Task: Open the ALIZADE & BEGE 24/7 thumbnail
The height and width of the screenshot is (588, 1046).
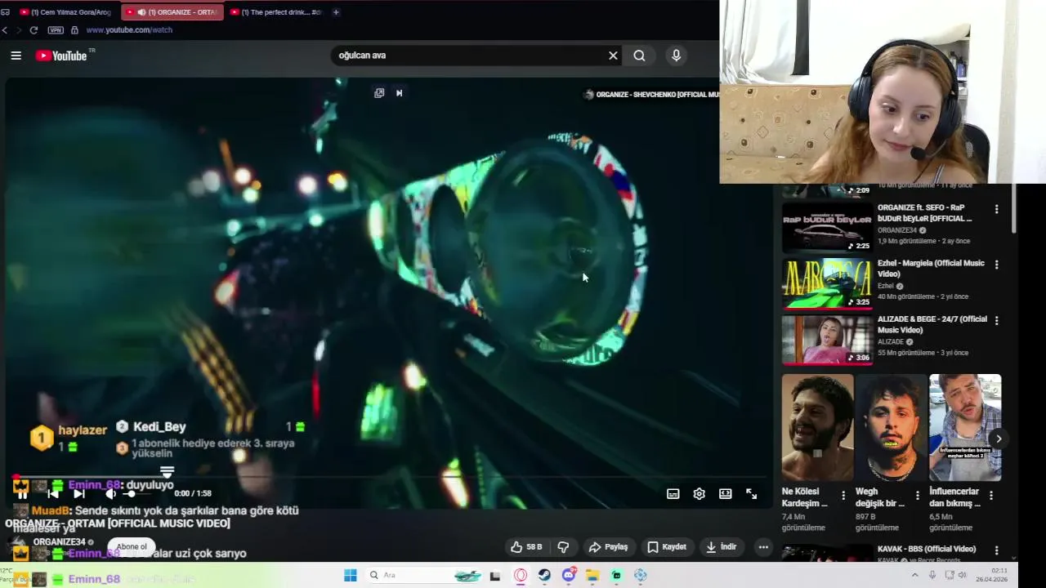Action: tap(827, 339)
